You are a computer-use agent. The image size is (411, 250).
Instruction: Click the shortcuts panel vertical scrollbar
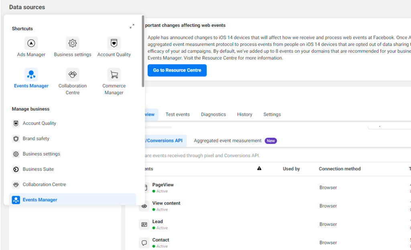coord(143,51)
